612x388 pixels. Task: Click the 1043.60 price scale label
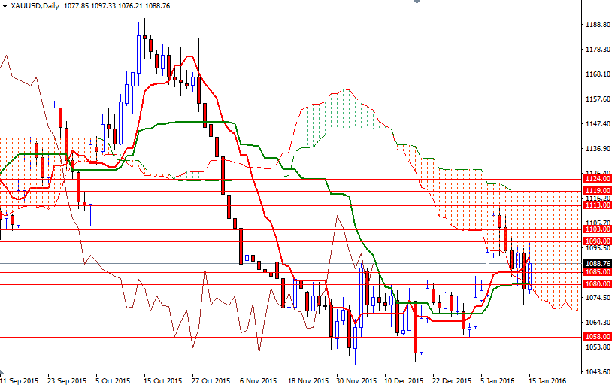point(597,372)
